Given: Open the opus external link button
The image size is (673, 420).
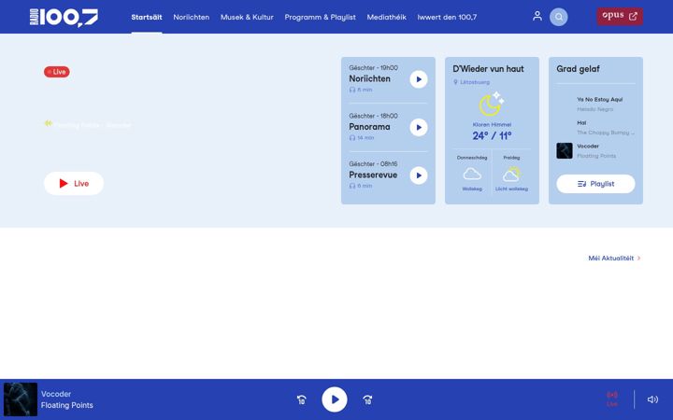Looking at the screenshot, I should click(x=620, y=16).
